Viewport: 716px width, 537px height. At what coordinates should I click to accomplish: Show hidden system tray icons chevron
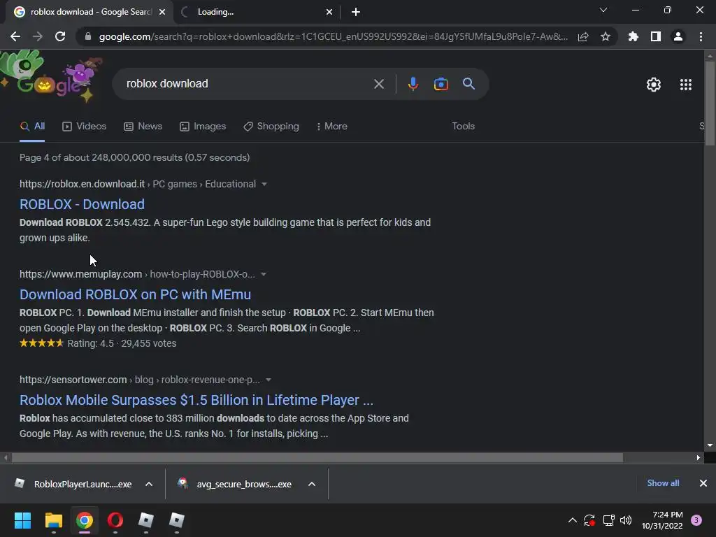click(x=572, y=520)
